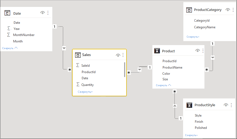
Task: Click sigma icon next to MonthNumber field
Action: pyautogui.click(x=9, y=35)
